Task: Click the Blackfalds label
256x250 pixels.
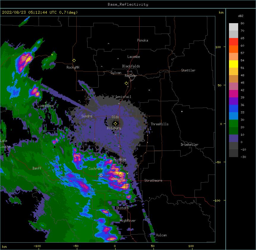Action: [x=131, y=66]
